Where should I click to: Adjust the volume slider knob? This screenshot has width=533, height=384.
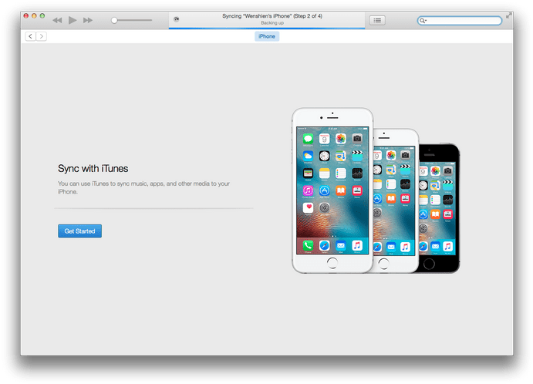pyautogui.click(x=114, y=20)
